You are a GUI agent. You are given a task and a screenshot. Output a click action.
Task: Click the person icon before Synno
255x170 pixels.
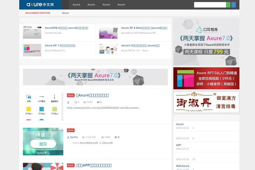coord(68,137)
